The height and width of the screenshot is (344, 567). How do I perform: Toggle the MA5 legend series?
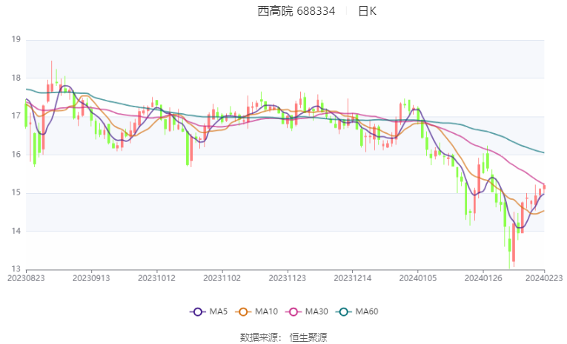[x=209, y=311]
